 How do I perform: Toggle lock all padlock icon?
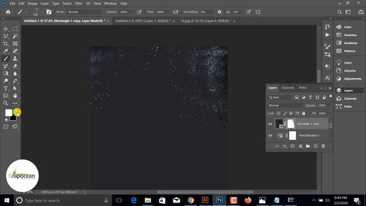(x=304, y=113)
